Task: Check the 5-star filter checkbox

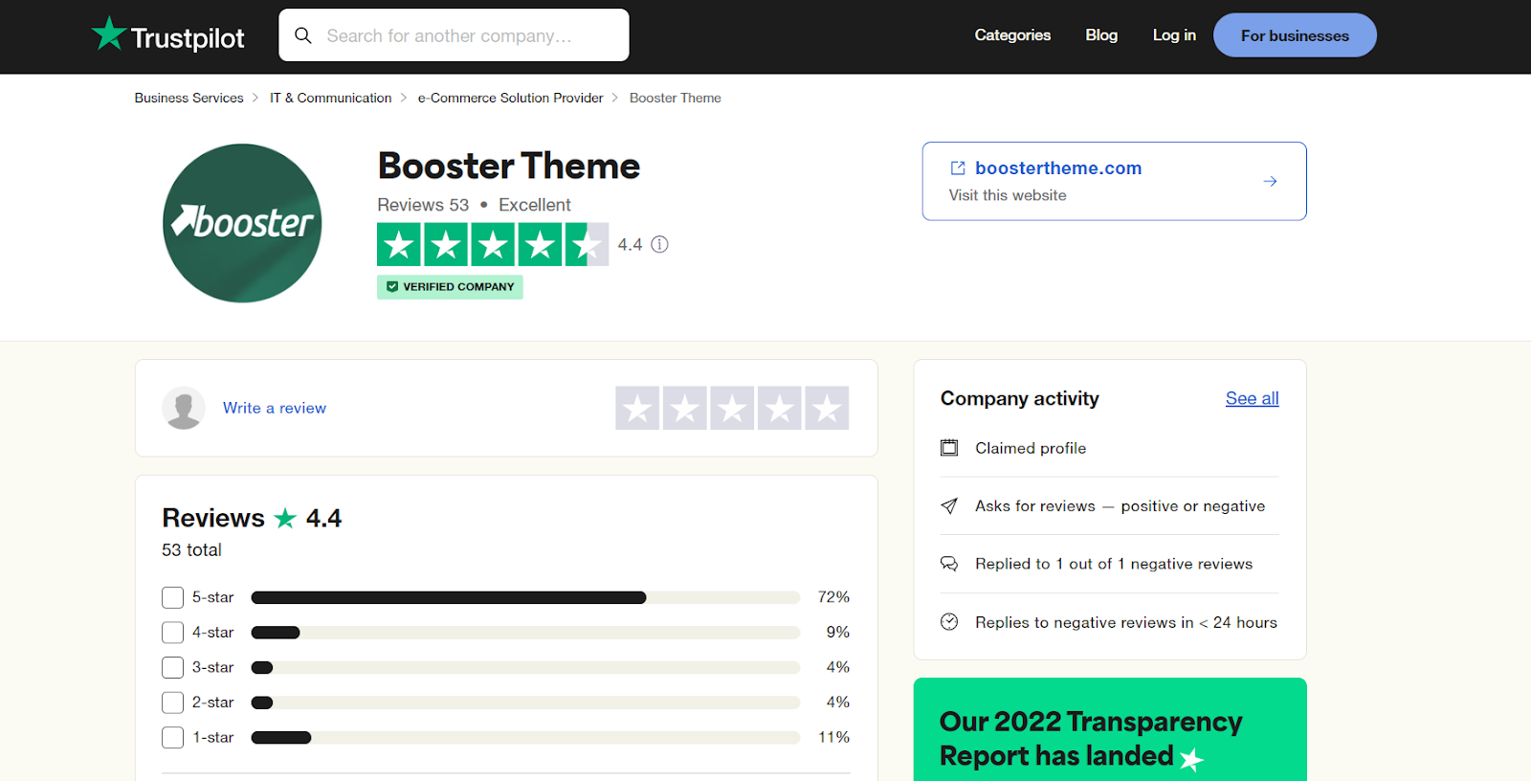Action: (172, 597)
